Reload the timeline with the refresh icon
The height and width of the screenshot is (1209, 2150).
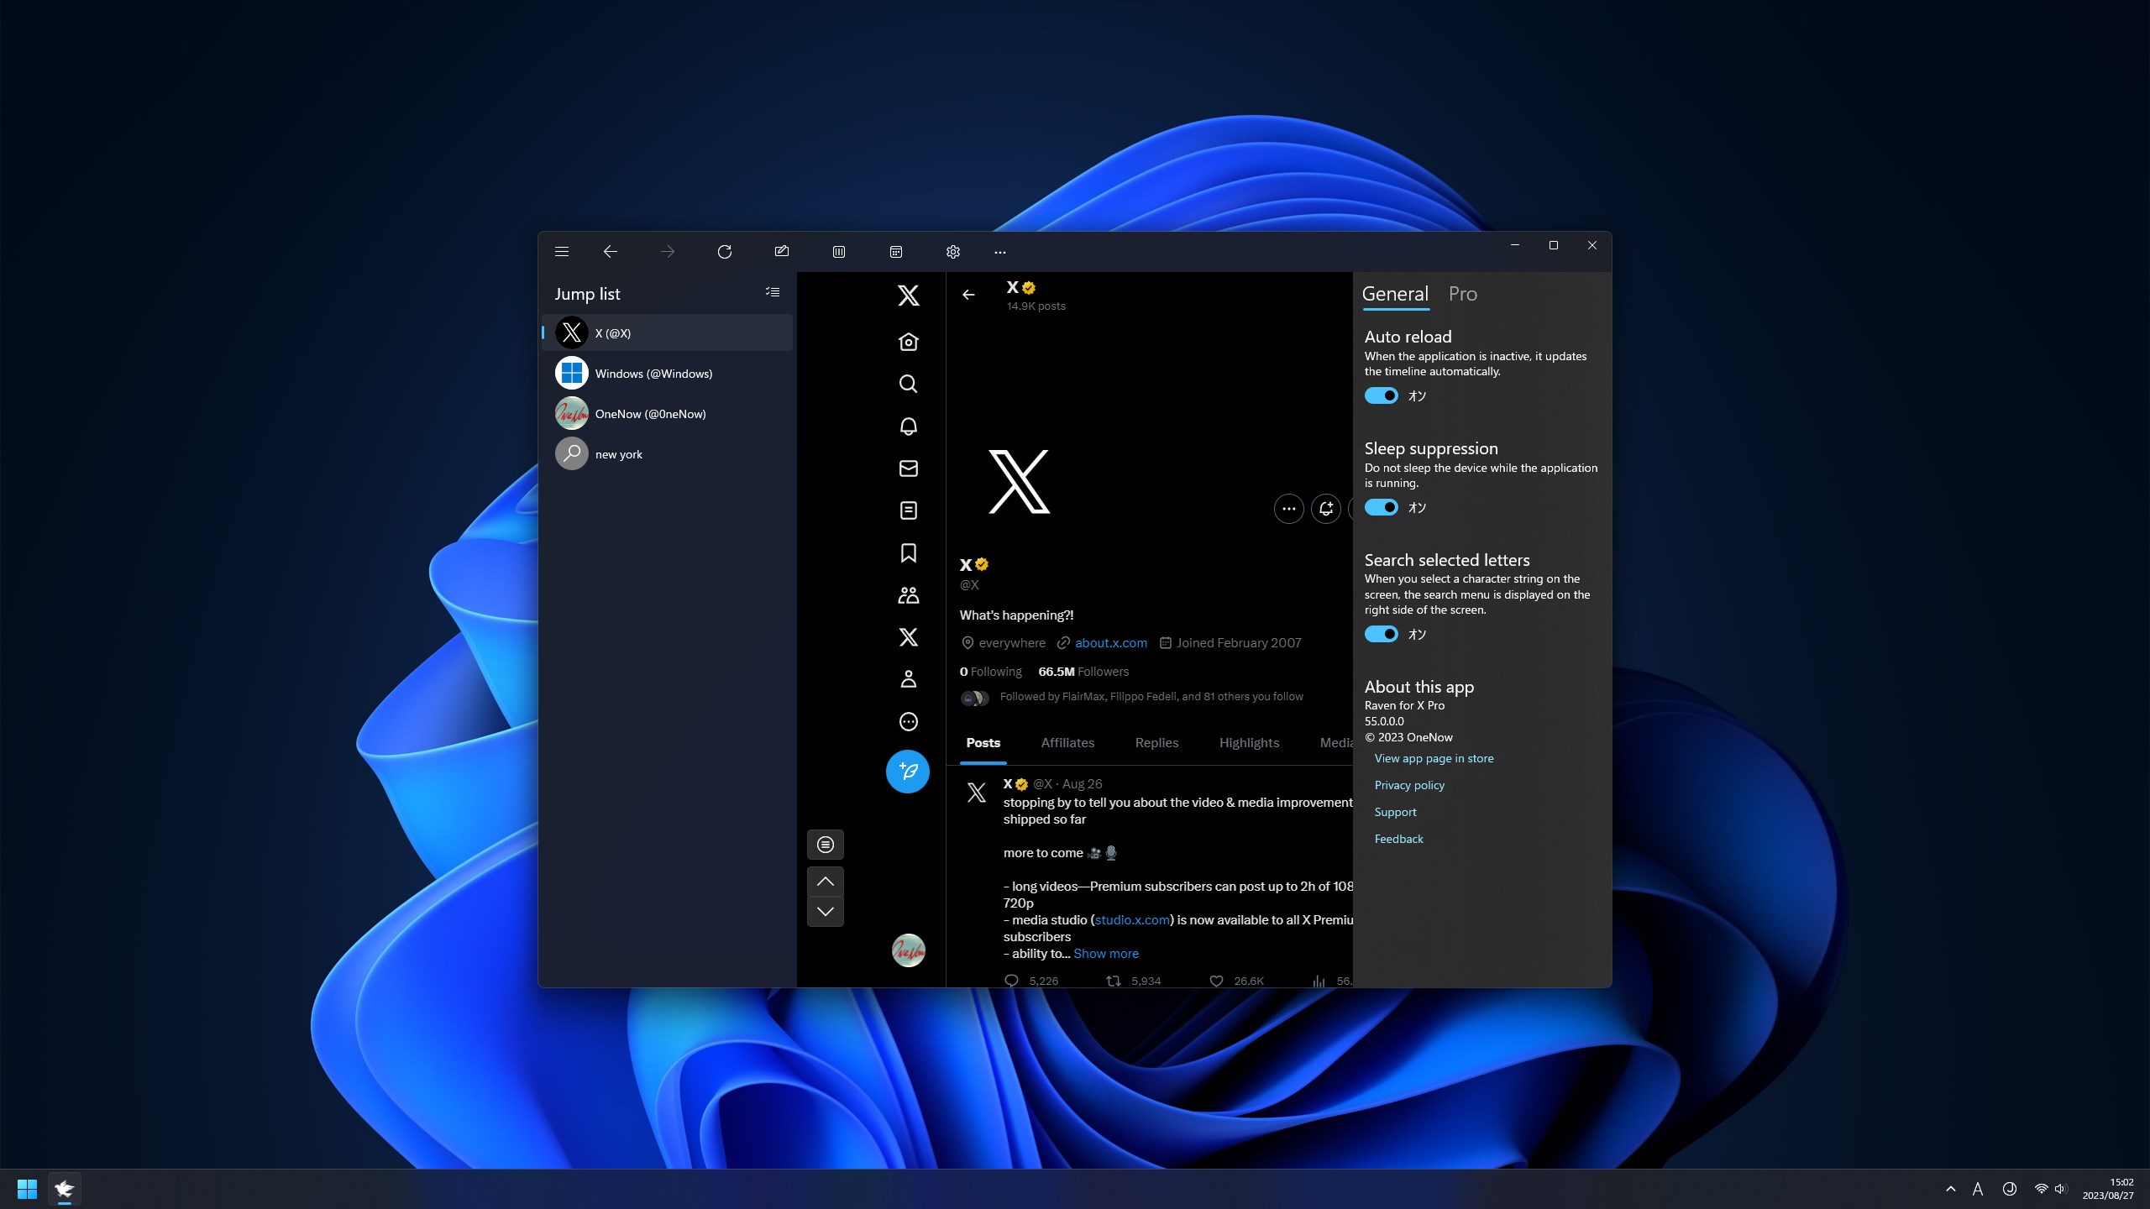pos(725,251)
